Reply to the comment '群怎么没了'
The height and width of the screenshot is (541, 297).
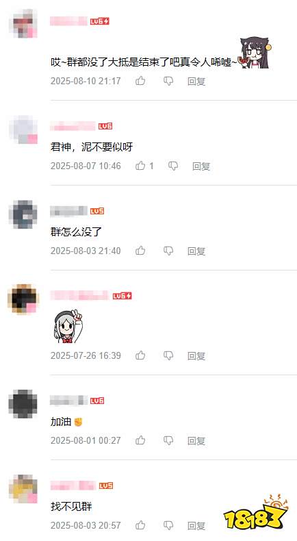click(196, 251)
